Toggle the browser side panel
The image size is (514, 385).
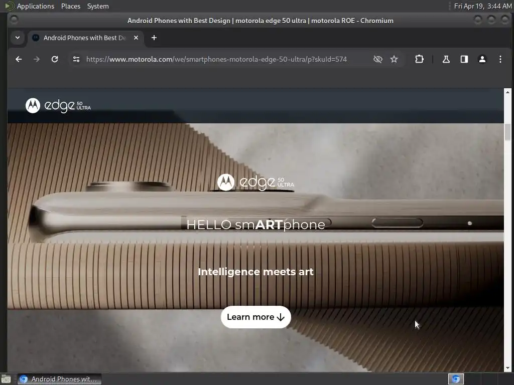pyautogui.click(x=464, y=59)
